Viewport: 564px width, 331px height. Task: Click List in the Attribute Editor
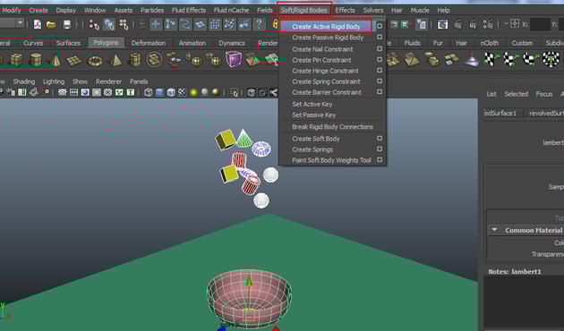[x=491, y=94]
